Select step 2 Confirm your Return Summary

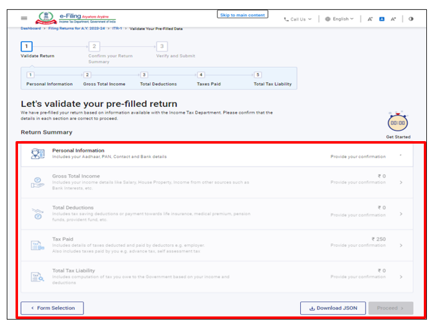pos(94,47)
